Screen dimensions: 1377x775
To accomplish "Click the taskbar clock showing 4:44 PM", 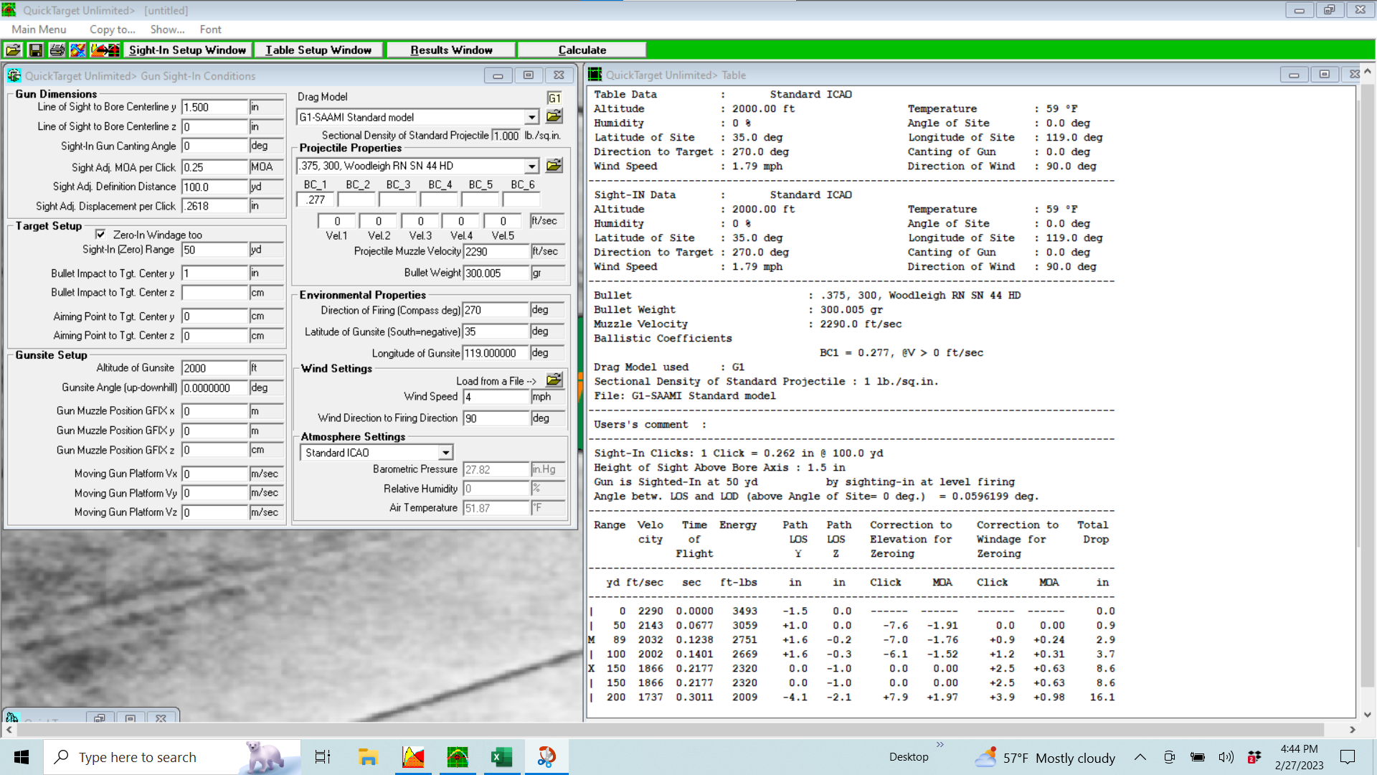I will coord(1299,757).
